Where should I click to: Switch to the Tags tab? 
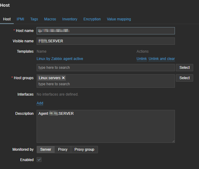pos(34,19)
